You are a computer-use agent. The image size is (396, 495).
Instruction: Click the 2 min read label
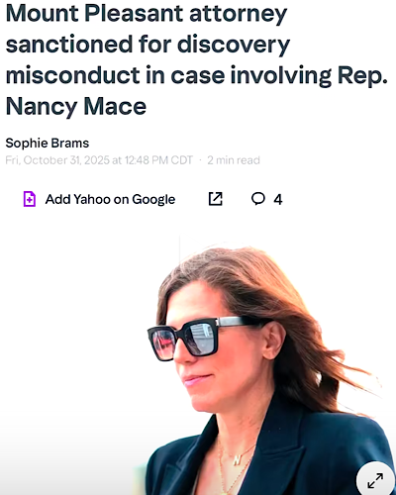pos(234,160)
